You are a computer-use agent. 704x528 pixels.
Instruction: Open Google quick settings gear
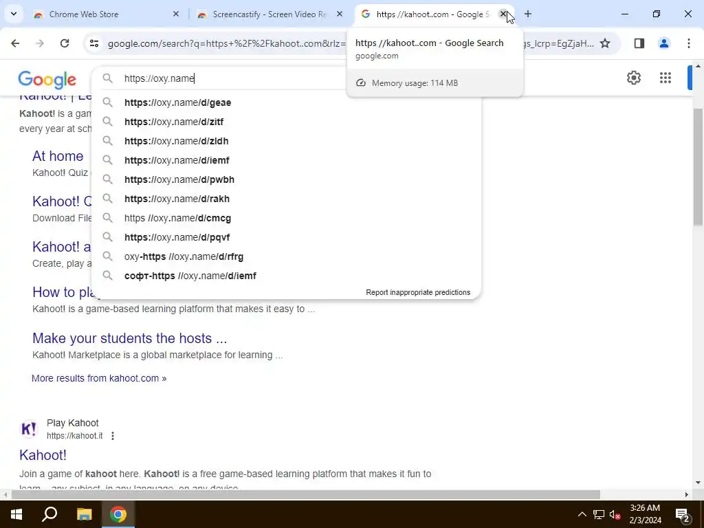pyautogui.click(x=633, y=78)
